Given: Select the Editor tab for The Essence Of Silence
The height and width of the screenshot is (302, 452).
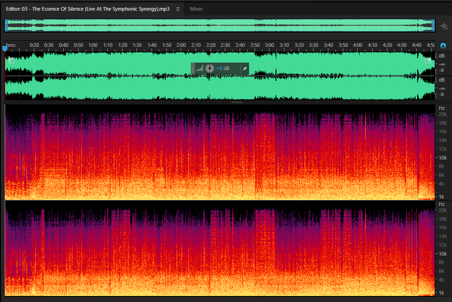Looking at the screenshot, I should pos(88,9).
